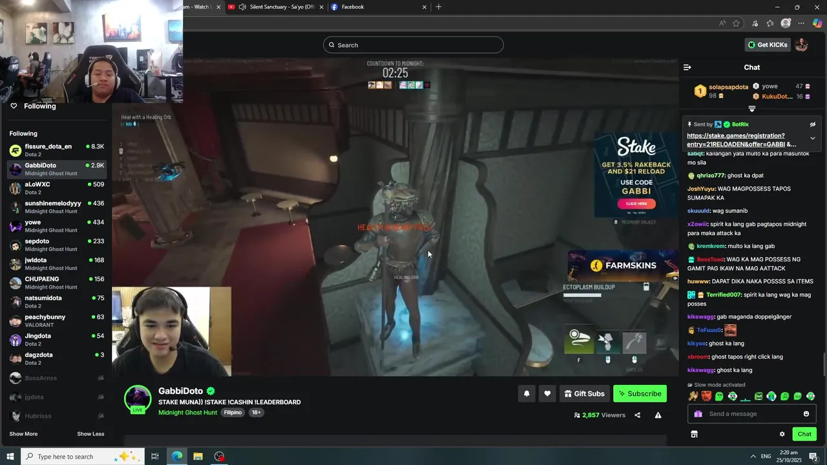This screenshot has height=465, width=827.
Task: Expand the list with Show More
Action: [23, 434]
